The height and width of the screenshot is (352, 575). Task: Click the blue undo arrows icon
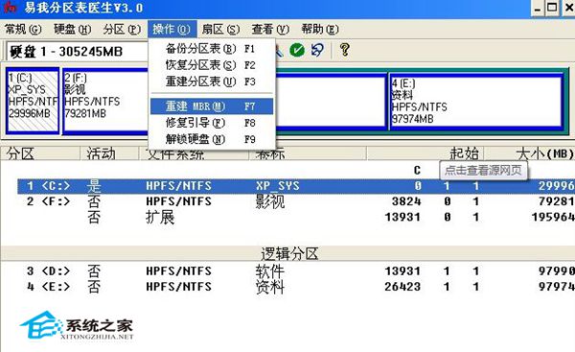tap(317, 50)
